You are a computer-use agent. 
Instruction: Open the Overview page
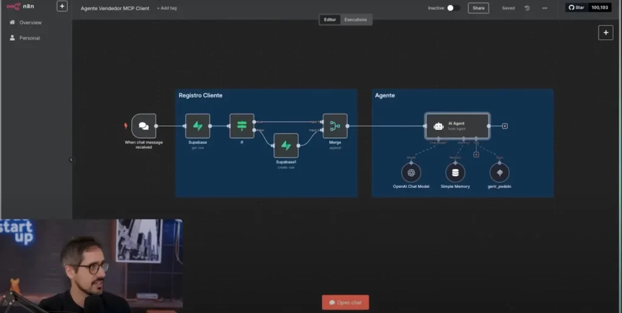[30, 22]
